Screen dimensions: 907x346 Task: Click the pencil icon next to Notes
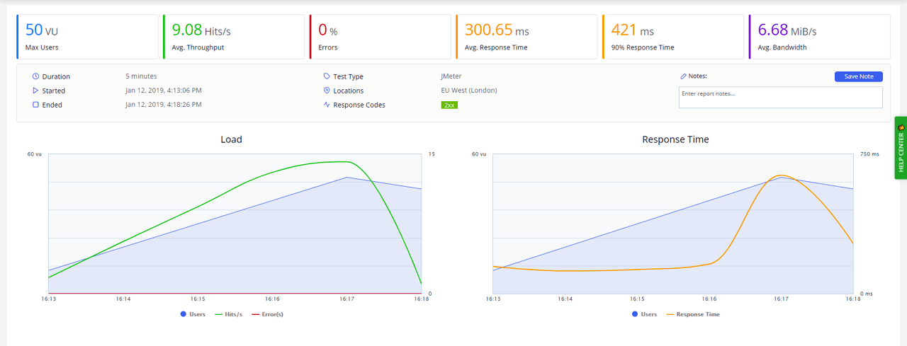pyautogui.click(x=683, y=76)
